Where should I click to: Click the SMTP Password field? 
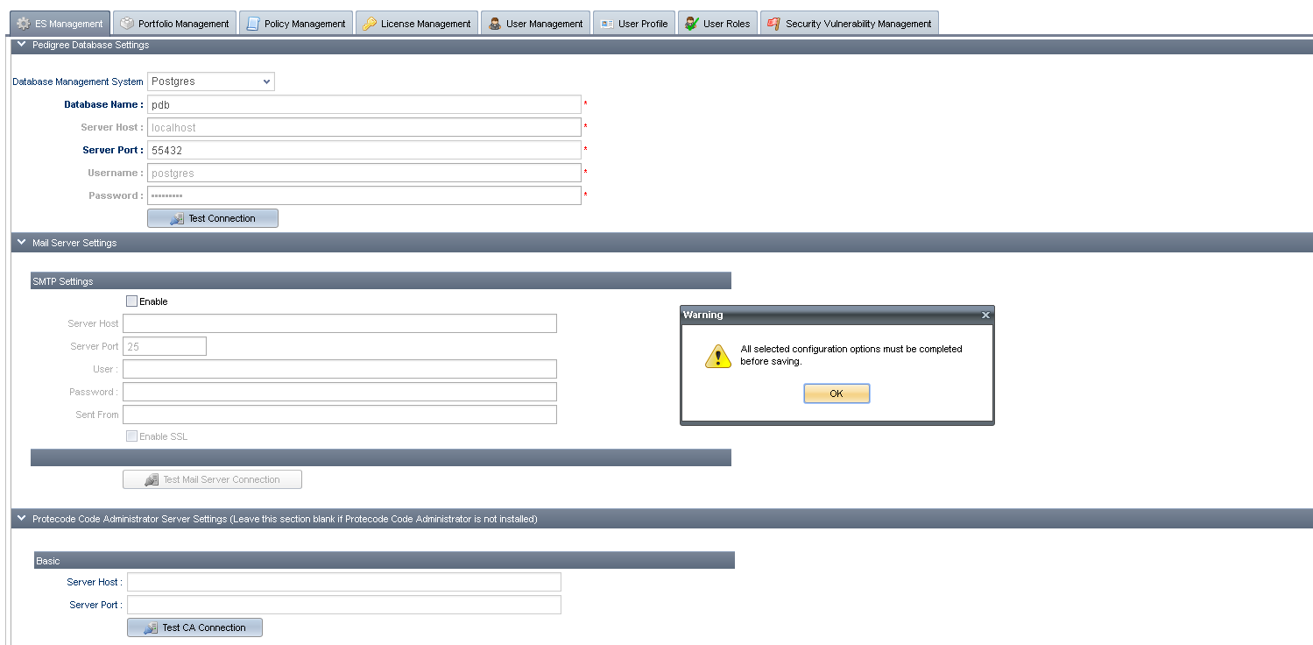pyautogui.click(x=340, y=392)
